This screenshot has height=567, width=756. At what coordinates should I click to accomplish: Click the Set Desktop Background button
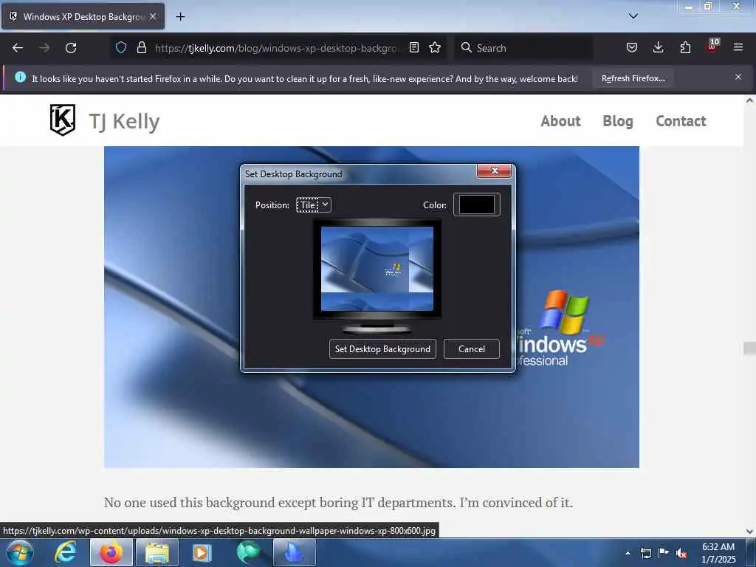point(382,349)
